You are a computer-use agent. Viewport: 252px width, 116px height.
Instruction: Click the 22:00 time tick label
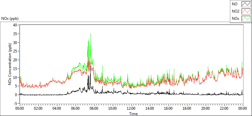pos(224,108)
